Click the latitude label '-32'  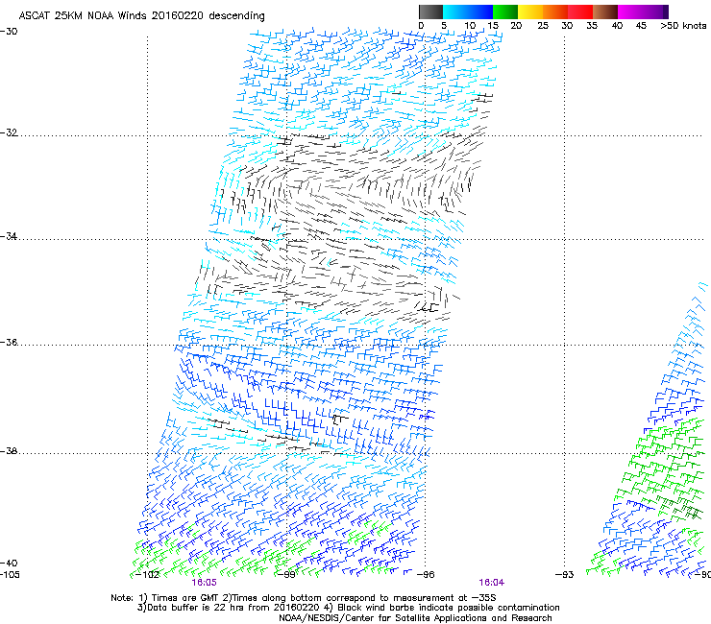point(9,132)
